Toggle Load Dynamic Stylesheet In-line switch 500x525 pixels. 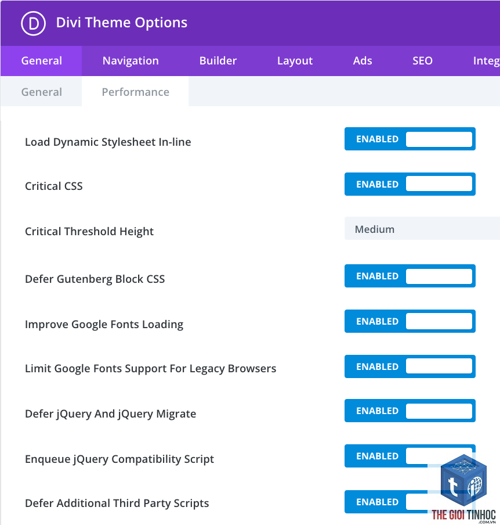point(410,139)
